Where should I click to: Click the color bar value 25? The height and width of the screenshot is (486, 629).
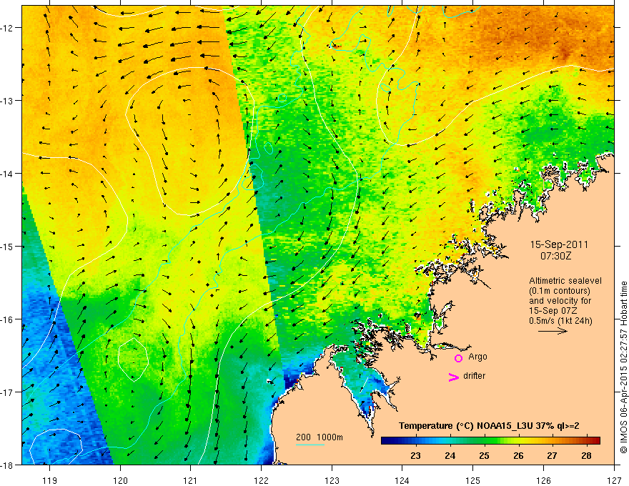[x=484, y=456]
